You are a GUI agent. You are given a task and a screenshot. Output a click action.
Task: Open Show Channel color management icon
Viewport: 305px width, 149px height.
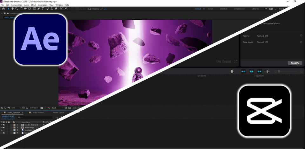(x=49, y=108)
